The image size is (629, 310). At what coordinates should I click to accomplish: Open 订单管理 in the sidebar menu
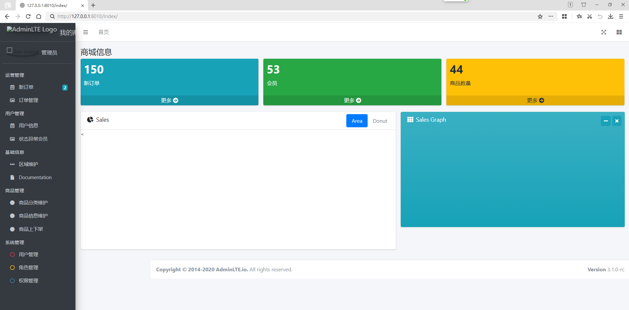[x=37, y=100]
